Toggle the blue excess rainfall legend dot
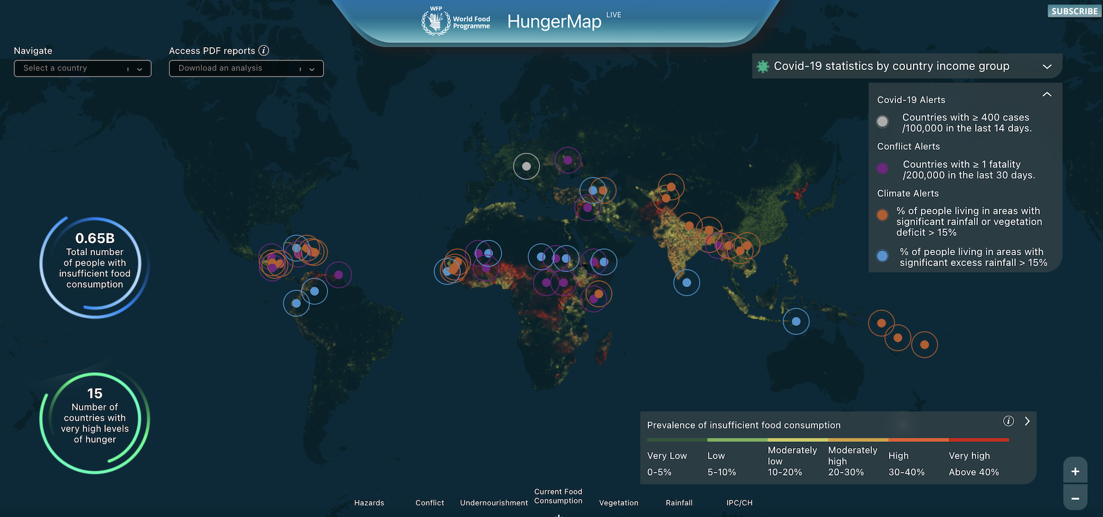 coord(882,256)
